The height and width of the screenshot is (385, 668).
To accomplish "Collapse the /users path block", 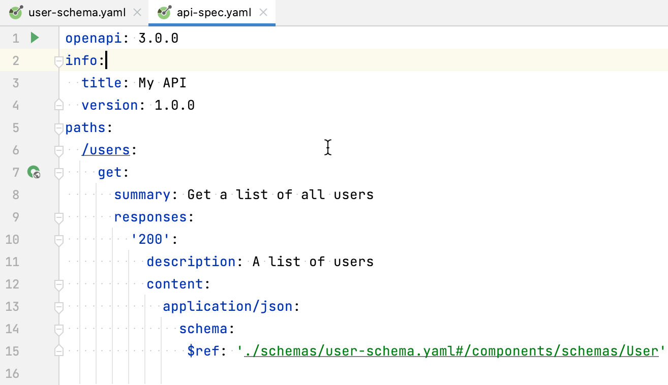I will click(58, 150).
